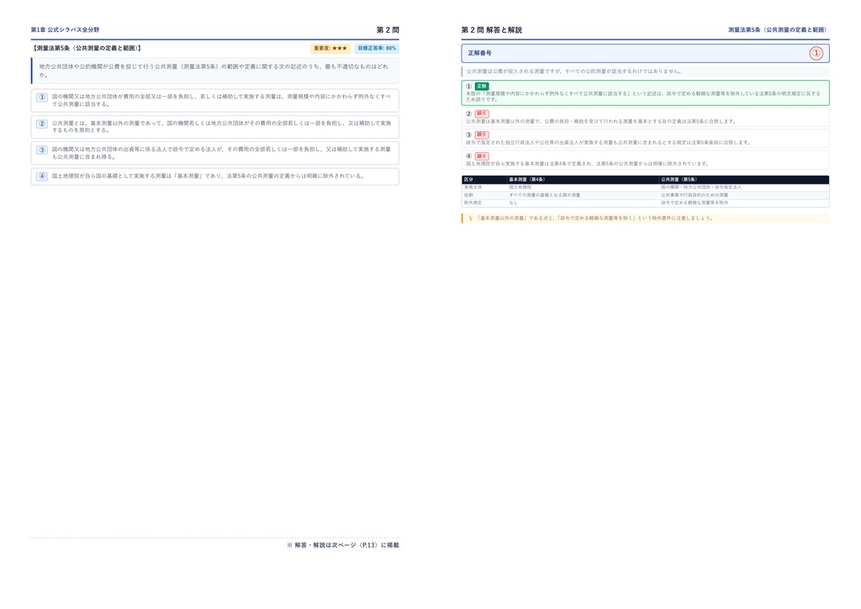
Task: Click the 公共事業や行政目的のための測量 cell
Action: 695,195
